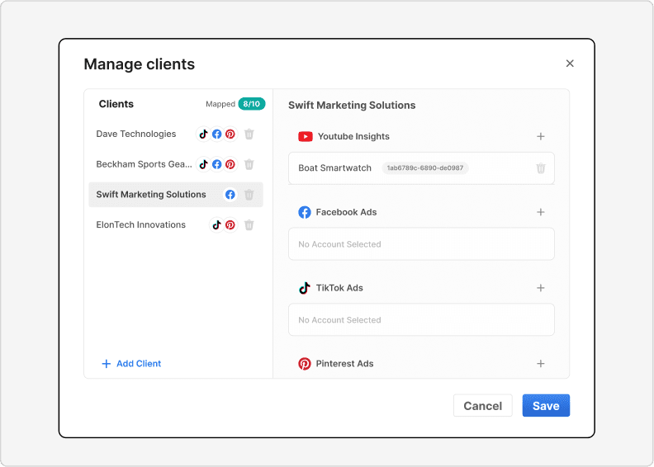Delete ElonTech Innovations client
654x467 pixels.
tap(249, 224)
